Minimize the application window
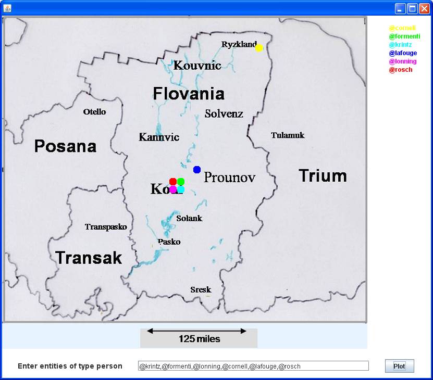This screenshot has width=433, height=380. (400, 8)
